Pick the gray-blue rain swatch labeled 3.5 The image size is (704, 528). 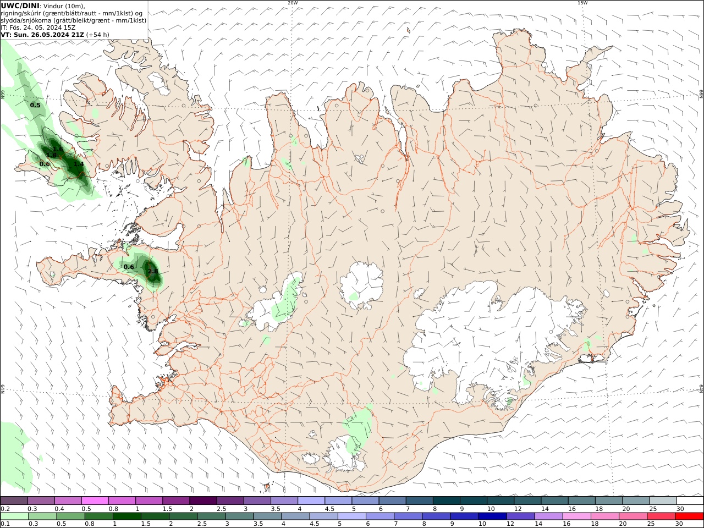[x=267, y=516]
